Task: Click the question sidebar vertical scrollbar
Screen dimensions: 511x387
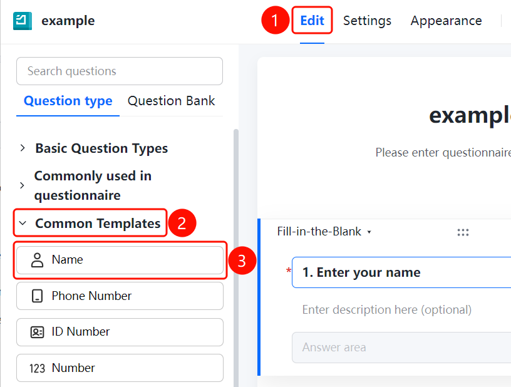Action: [236, 257]
